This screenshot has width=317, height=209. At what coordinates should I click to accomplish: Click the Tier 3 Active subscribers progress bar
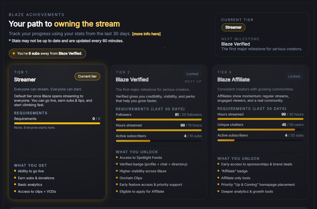click(260, 140)
